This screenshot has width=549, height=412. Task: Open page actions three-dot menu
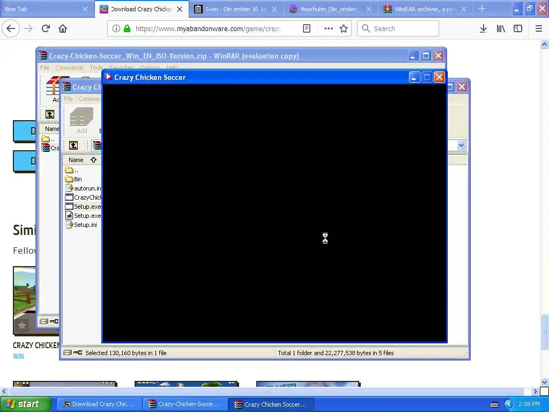(x=329, y=28)
